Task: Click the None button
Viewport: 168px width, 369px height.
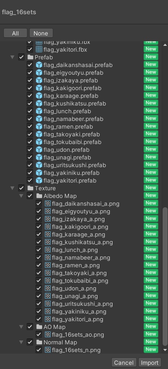Action: (41, 33)
